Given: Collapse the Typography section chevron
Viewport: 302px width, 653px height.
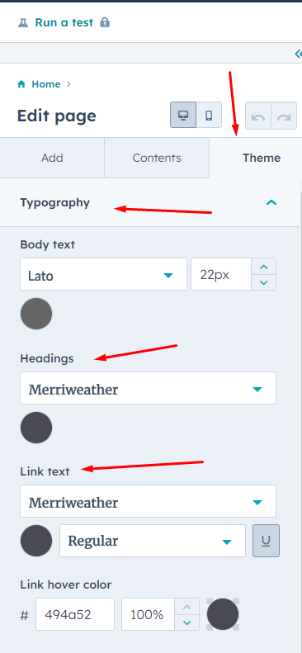Looking at the screenshot, I should click(x=271, y=203).
